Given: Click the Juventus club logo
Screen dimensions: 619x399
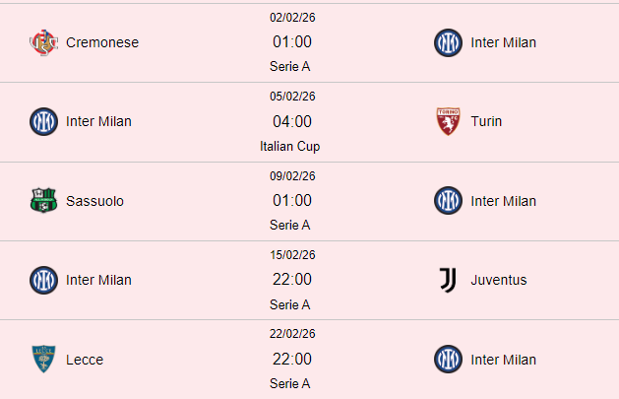Looking at the screenshot, I should [x=448, y=280].
